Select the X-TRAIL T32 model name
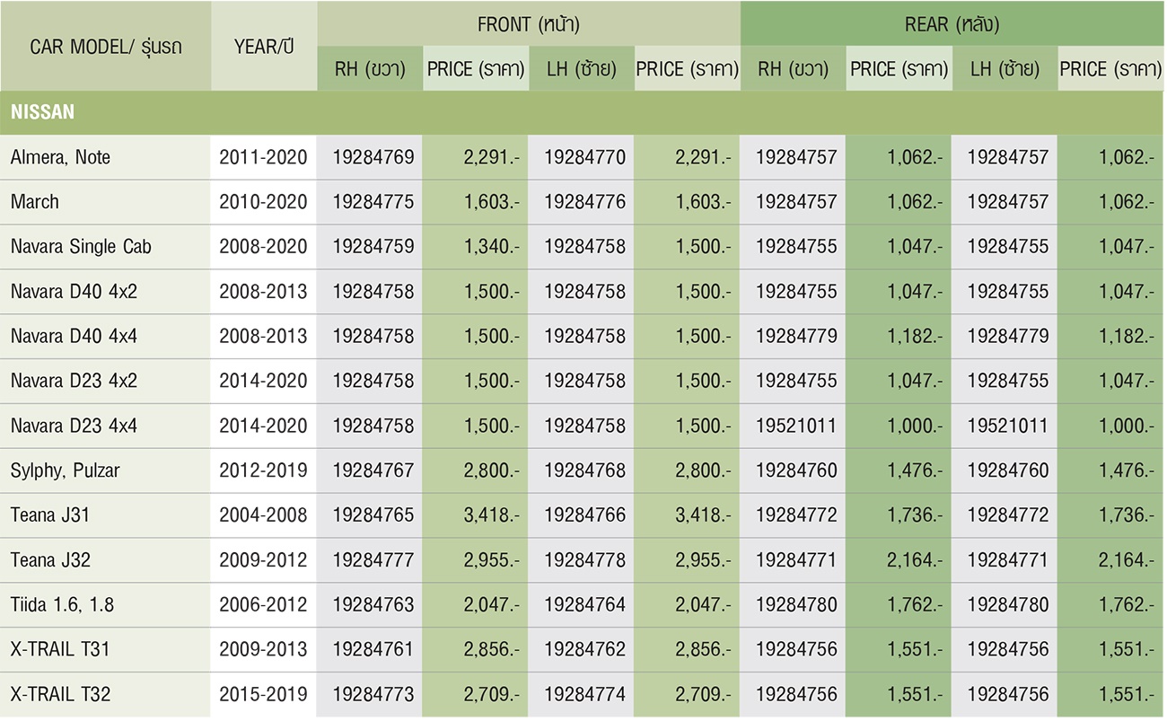Screen dimensions: 1167x721 tap(61, 694)
